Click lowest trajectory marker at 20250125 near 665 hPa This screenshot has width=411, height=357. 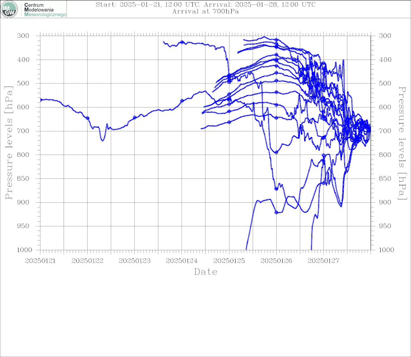229,122
